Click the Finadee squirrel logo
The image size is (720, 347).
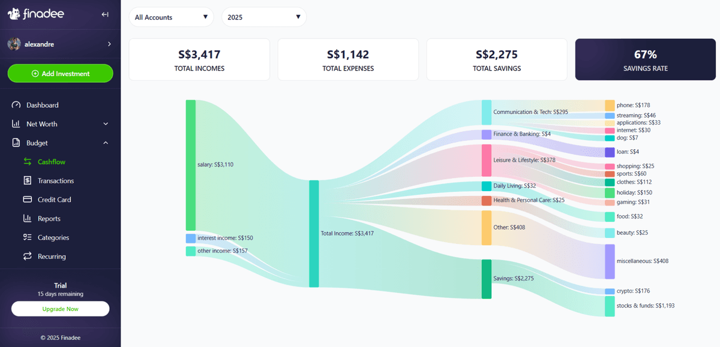pos(14,14)
